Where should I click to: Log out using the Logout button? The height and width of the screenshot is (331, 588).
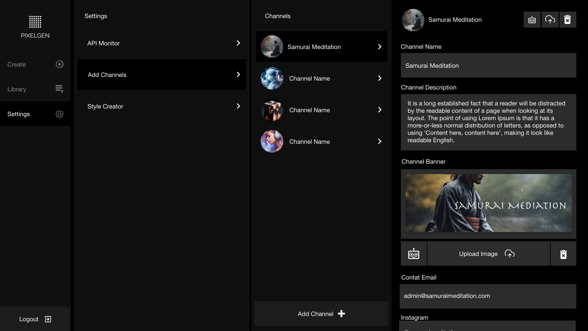coord(35,319)
